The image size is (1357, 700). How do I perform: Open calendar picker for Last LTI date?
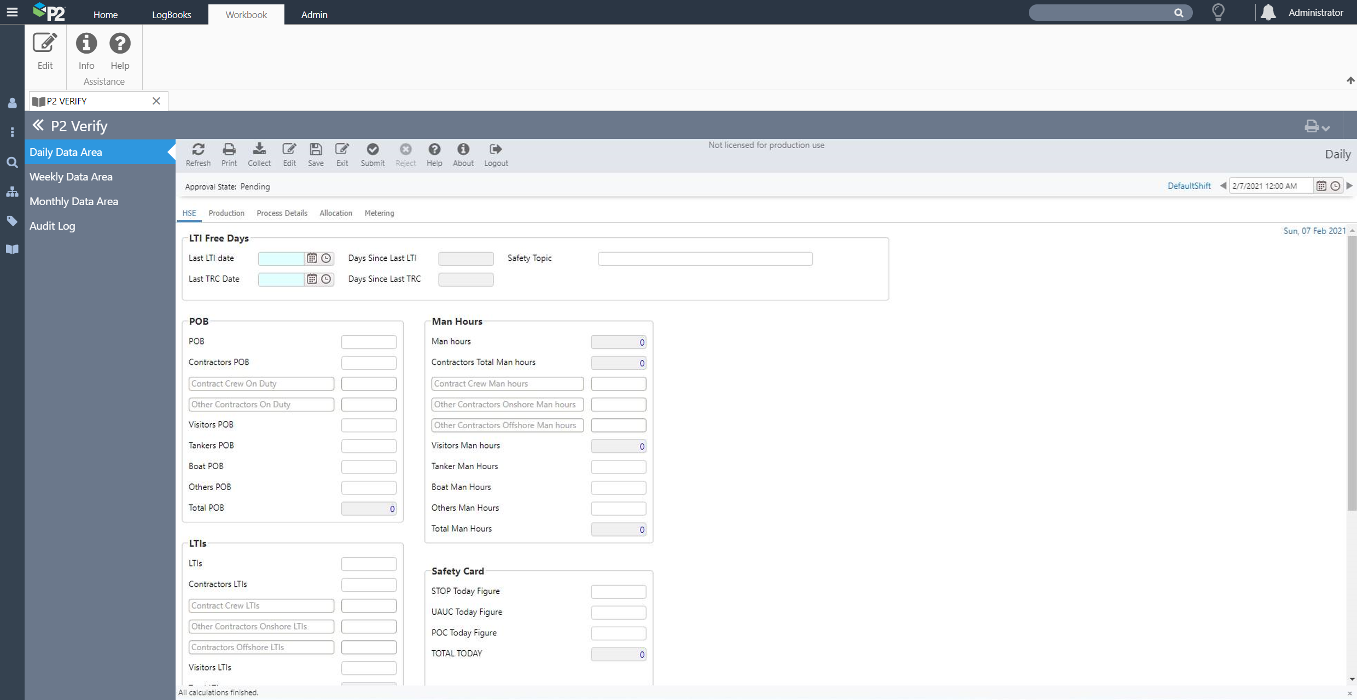click(x=312, y=258)
